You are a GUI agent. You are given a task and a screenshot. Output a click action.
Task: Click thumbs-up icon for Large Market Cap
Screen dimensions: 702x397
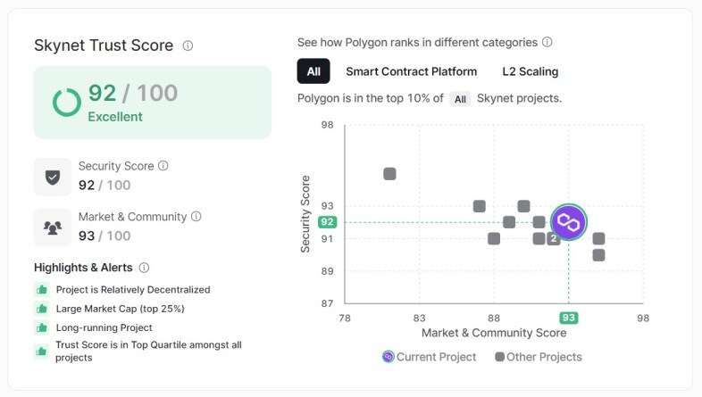click(x=42, y=309)
